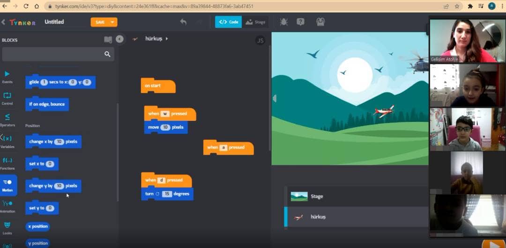Click the blocks search input field

(x=54, y=54)
